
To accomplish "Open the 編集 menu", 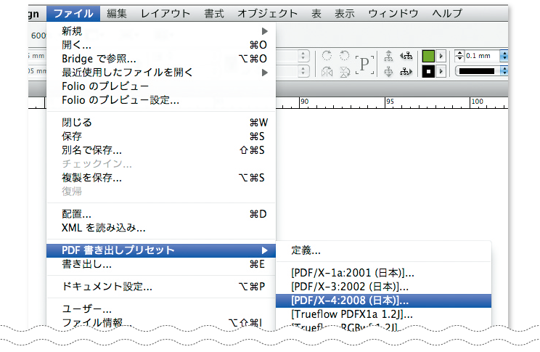I will 117,14.
